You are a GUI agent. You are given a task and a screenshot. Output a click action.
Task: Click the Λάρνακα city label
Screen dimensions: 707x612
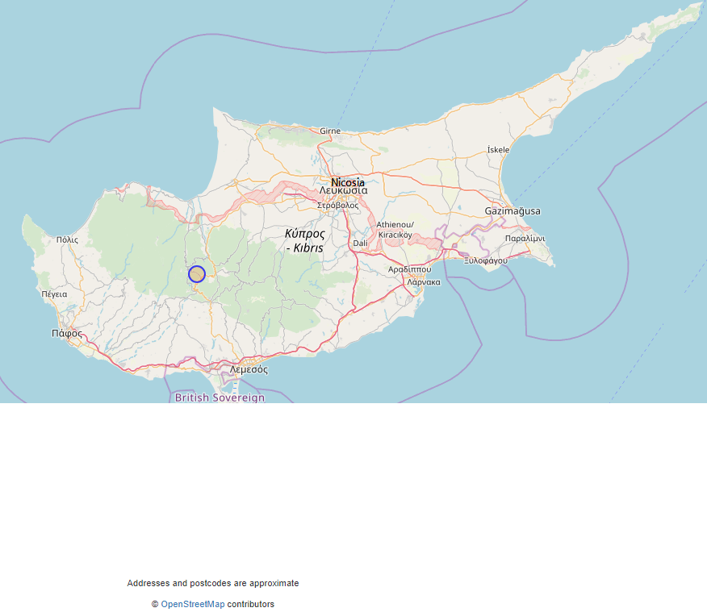tap(424, 282)
